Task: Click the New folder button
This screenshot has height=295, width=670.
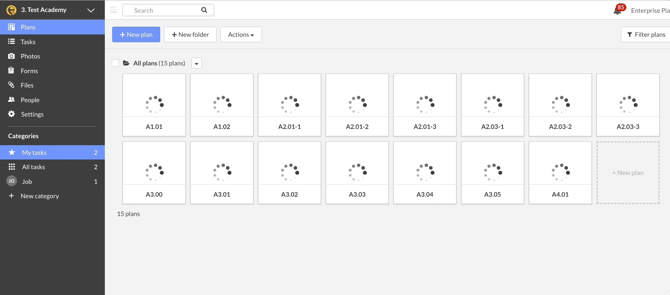Action: click(190, 34)
